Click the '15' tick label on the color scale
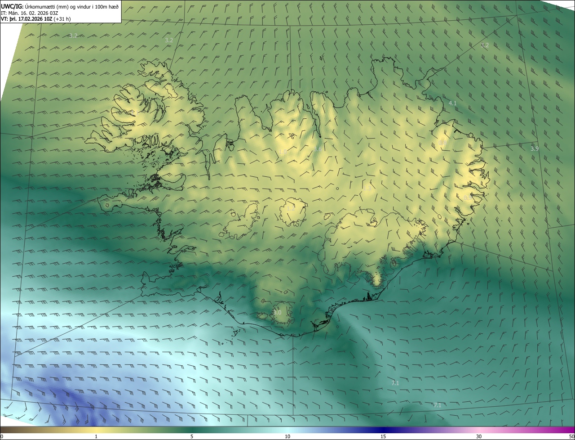This screenshot has height=440, width=575. pos(383,436)
